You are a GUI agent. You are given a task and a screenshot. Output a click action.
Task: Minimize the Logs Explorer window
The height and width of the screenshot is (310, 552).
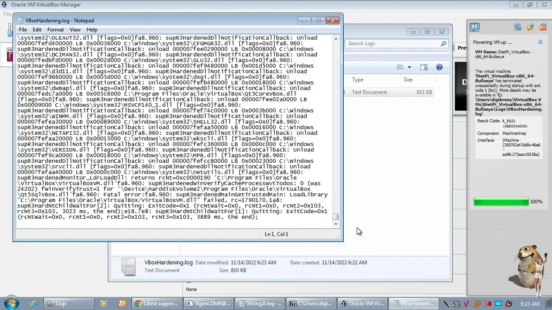pos(413,32)
